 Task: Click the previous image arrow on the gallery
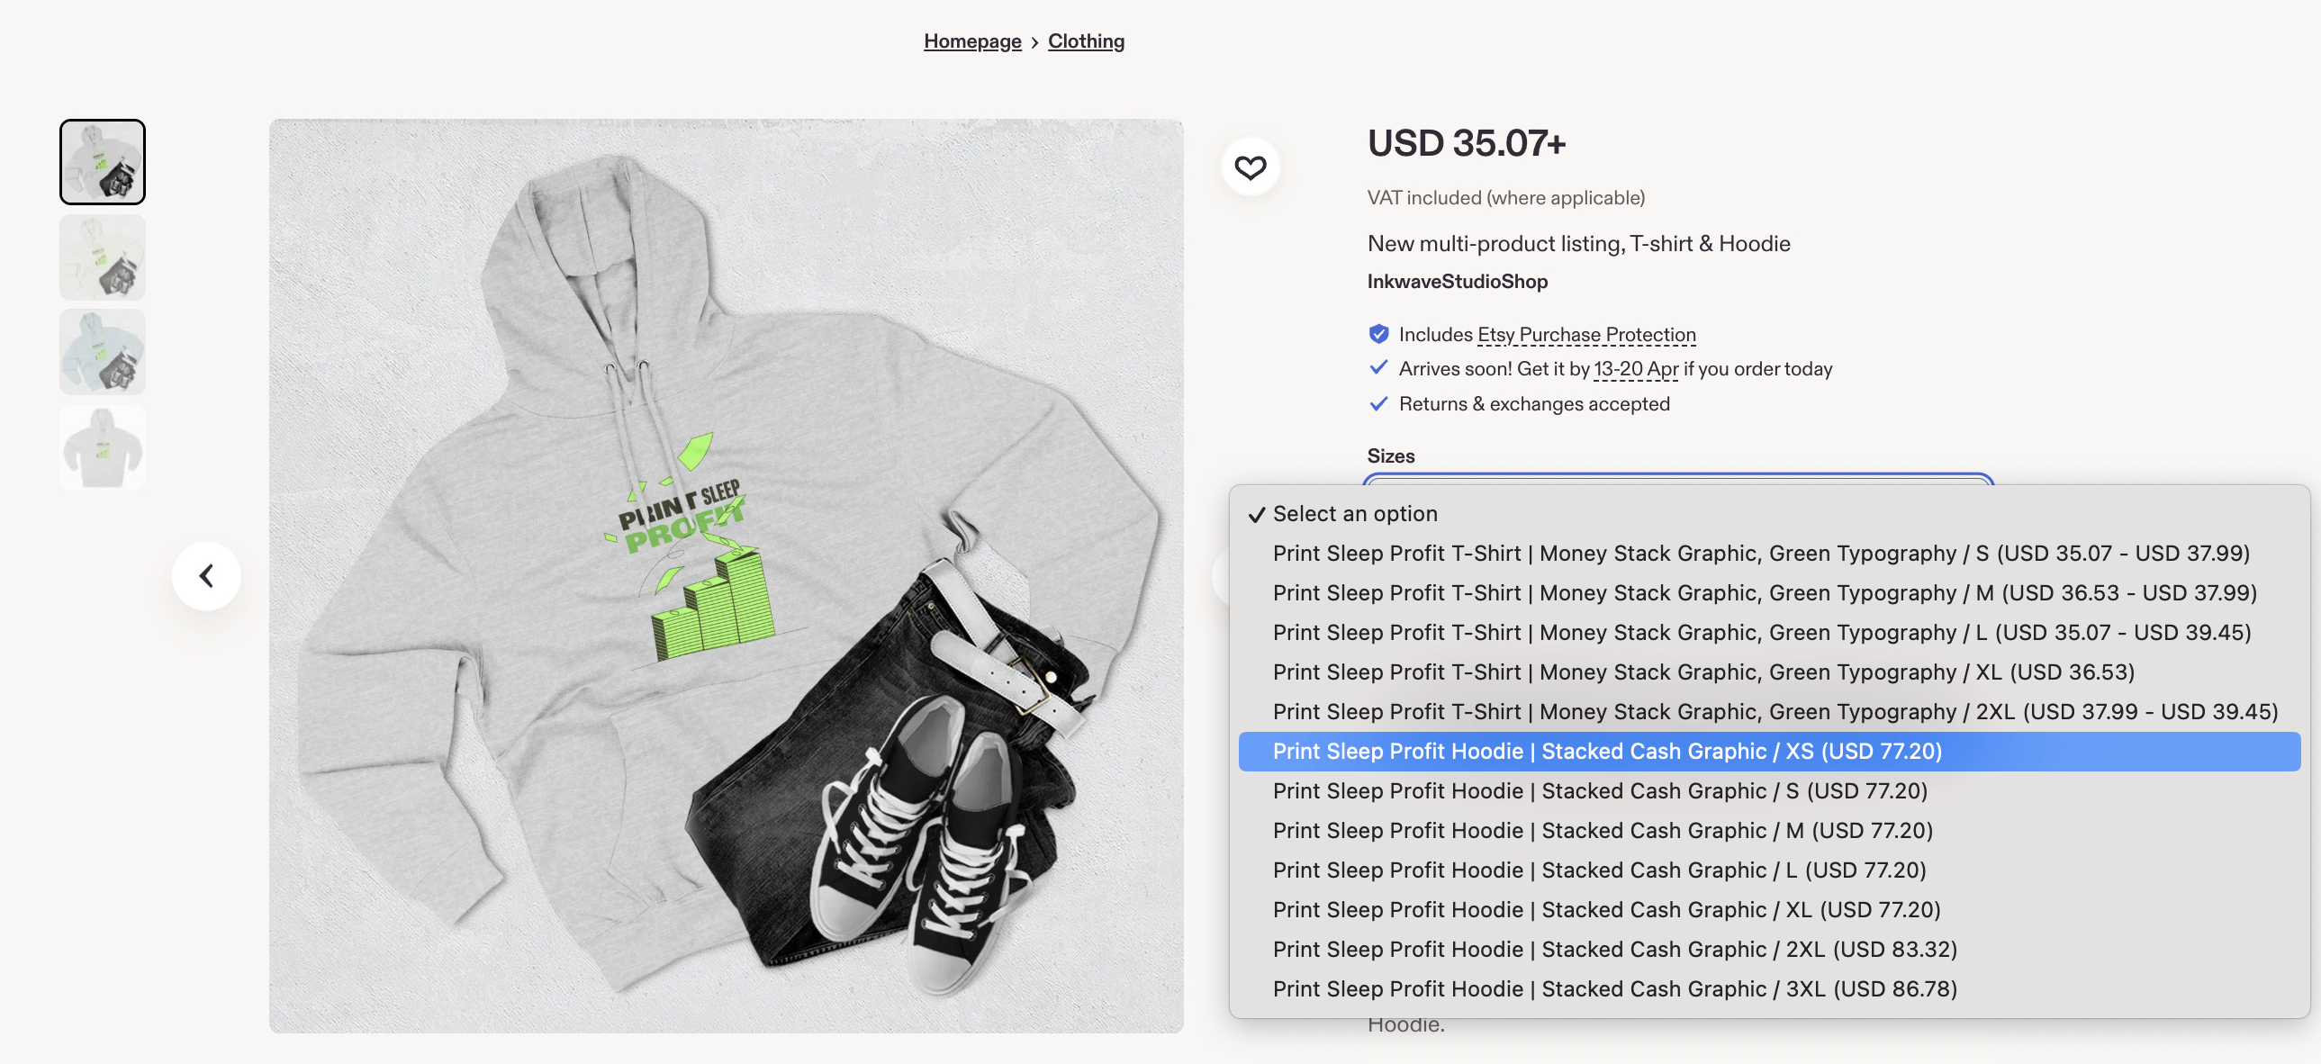(206, 576)
